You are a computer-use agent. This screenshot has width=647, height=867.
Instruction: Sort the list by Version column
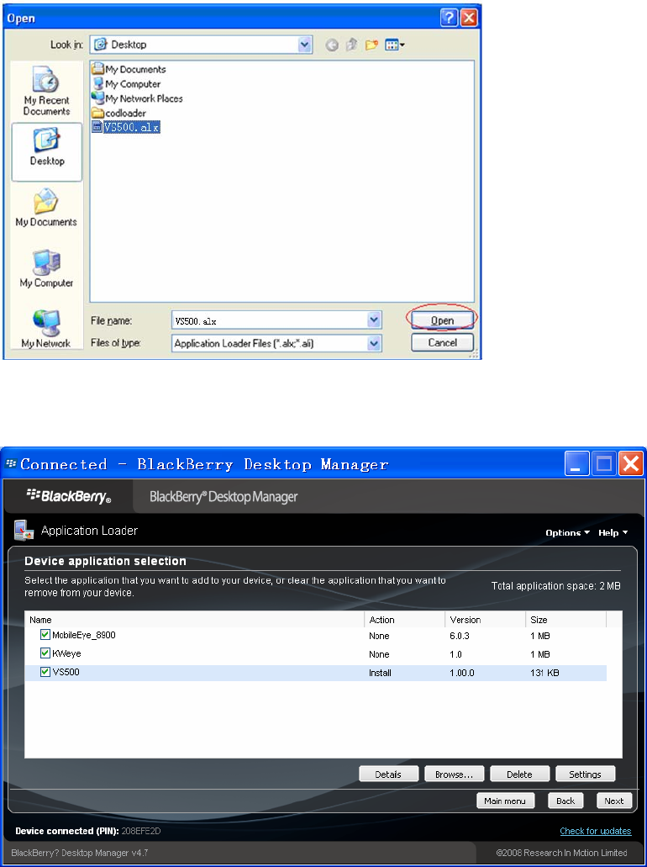[x=485, y=619]
